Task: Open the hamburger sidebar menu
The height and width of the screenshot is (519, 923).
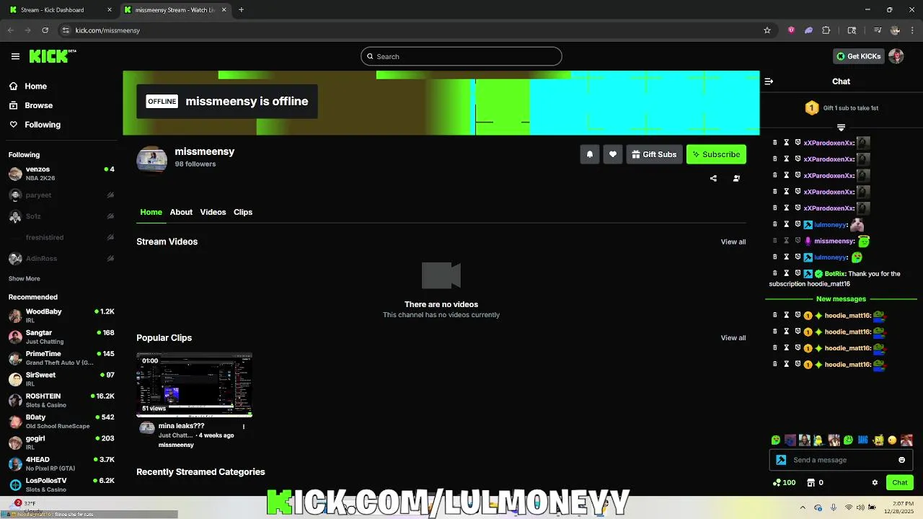Action: [15, 56]
